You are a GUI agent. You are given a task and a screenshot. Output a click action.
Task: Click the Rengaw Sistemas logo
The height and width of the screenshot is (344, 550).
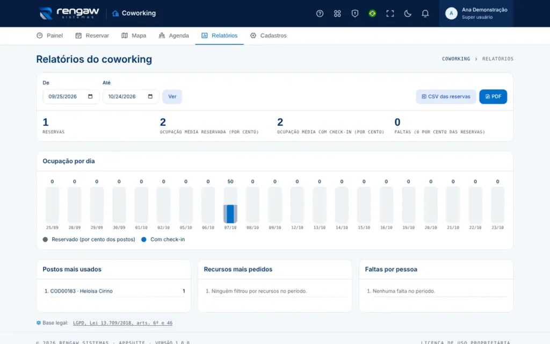click(69, 13)
